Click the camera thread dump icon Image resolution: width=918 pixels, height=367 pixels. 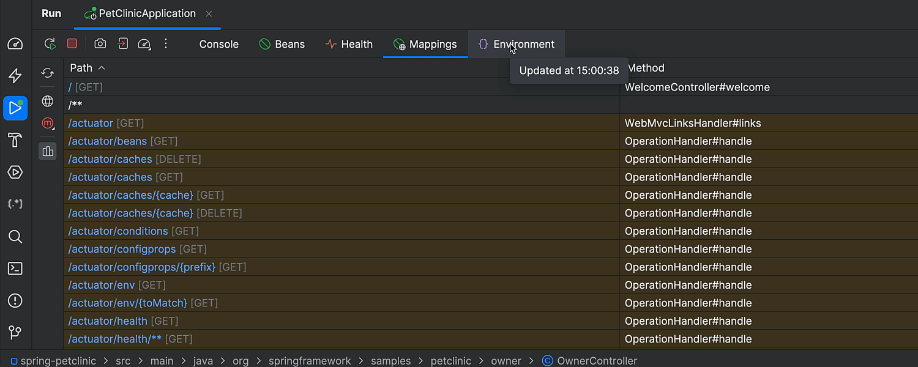pos(100,44)
